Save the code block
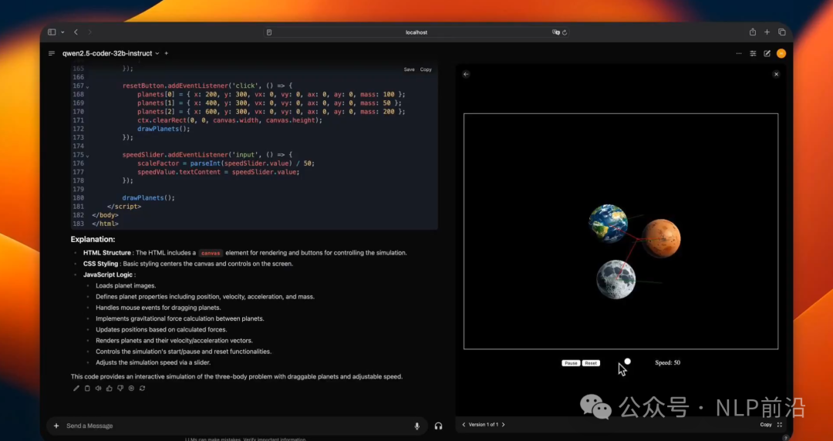 (409, 69)
